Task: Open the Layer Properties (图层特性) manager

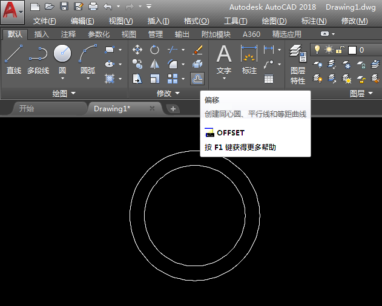Action: (297, 64)
